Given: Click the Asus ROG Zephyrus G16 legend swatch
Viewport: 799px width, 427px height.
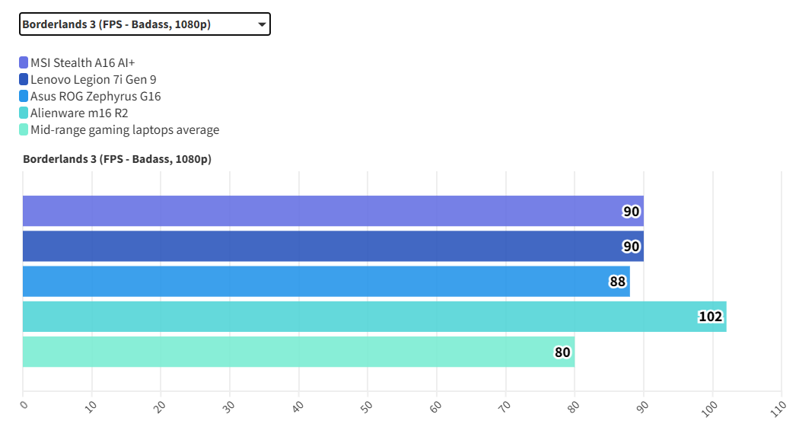Looking at the screenshot, I should [24, 96].
